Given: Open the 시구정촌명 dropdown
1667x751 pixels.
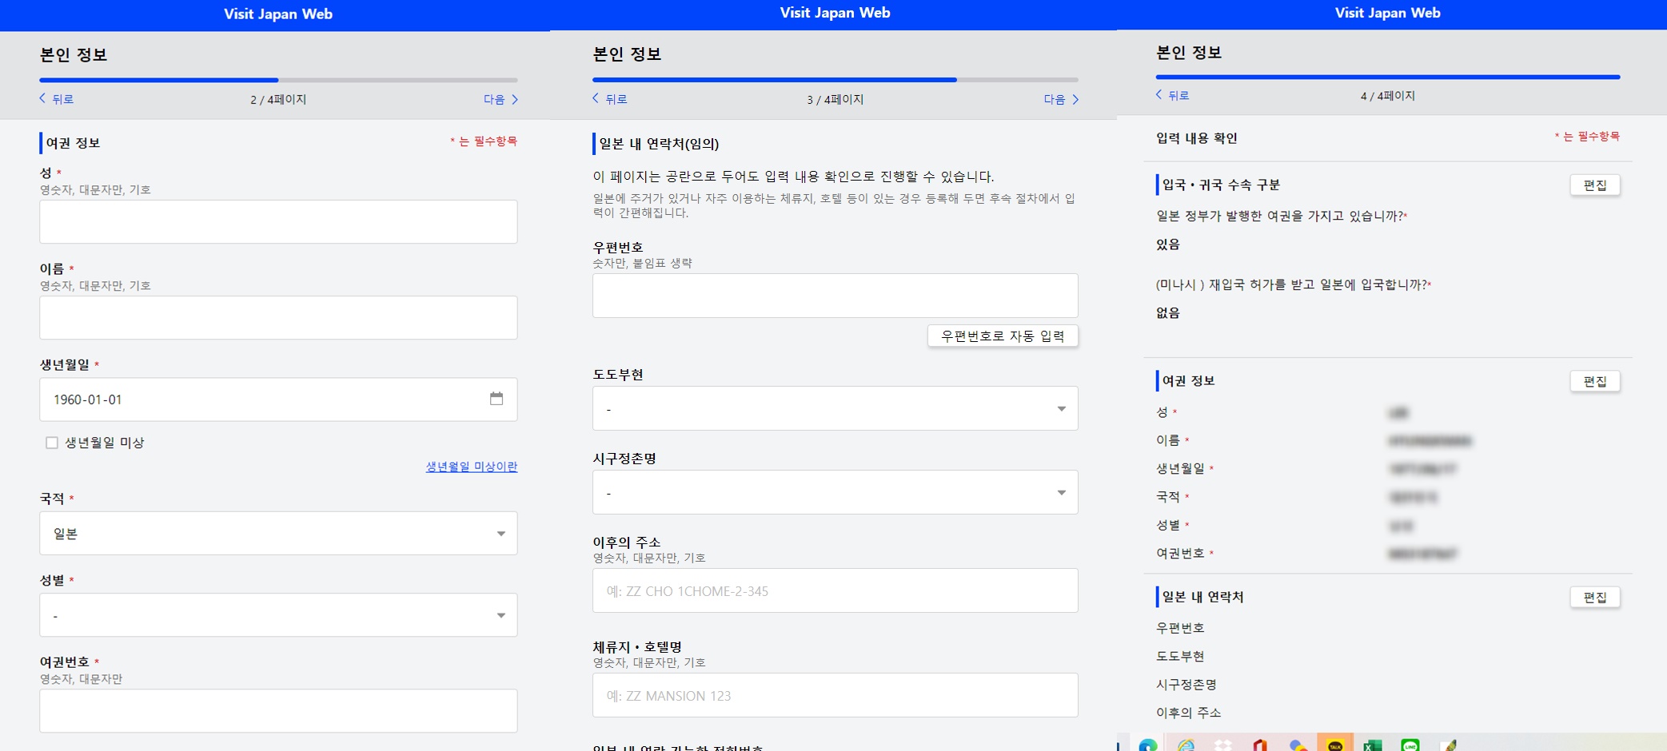Looking at the screenshot, I should 835,492.
